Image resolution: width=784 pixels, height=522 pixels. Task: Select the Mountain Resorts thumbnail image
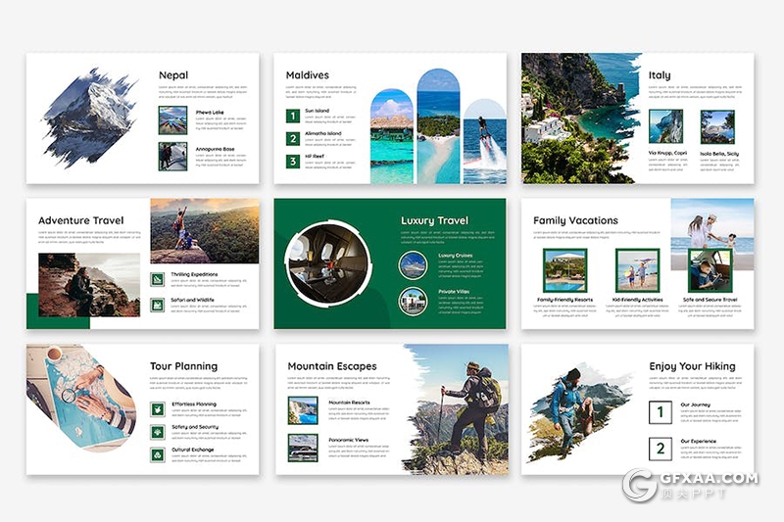coord(303,410)
